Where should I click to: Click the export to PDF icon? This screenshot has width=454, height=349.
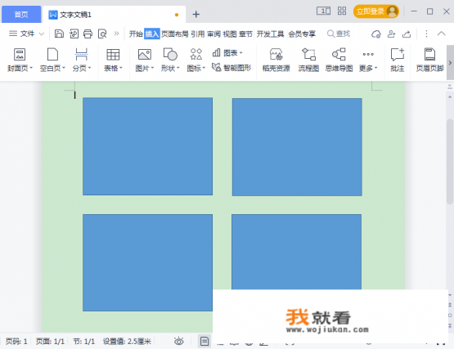pos(74,34)
